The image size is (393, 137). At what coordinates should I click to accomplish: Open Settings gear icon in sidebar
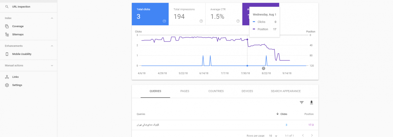pos(7,85)
